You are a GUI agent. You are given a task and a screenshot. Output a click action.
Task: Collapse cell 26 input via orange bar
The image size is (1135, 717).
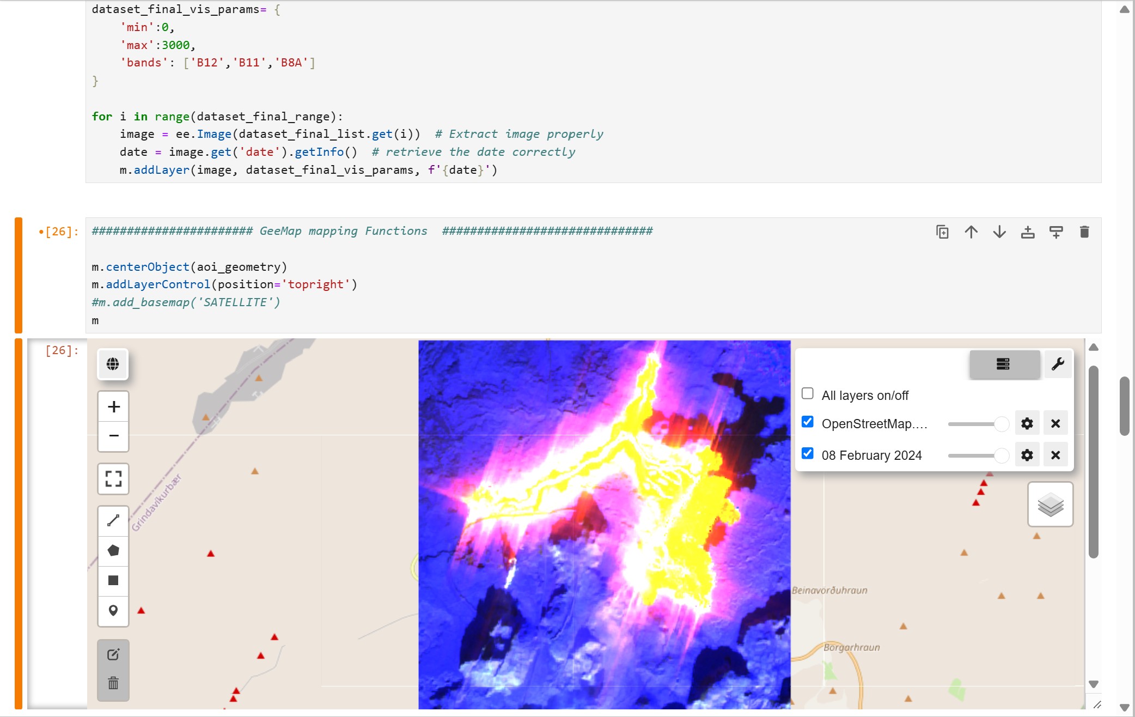point(19,275)
